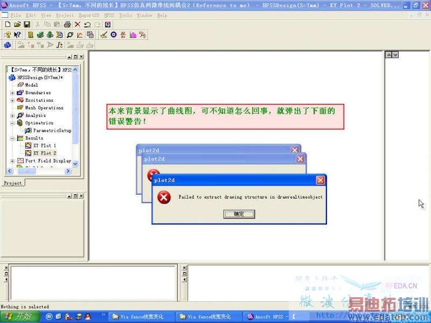Image resolution: width=431 pixels, height=323 pixels.
Task: Click the red X Delete toolbar icon
Action: (x=78, y=24)
